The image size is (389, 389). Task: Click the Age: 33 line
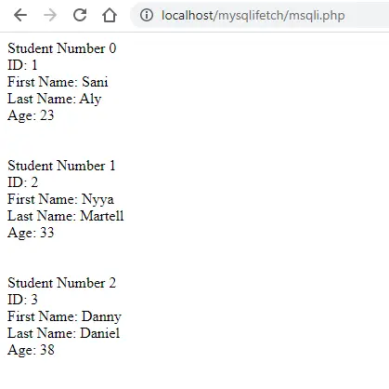31,233
